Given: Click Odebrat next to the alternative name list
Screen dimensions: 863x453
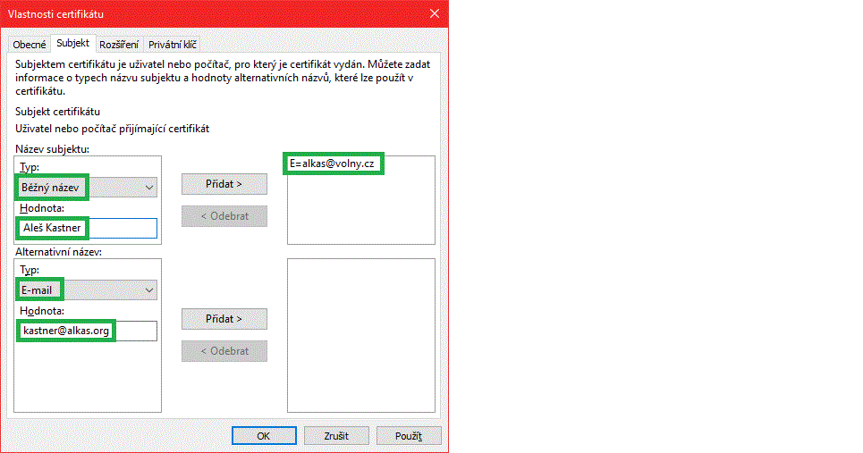Looking at the screenshot, I should pos(224,351).
